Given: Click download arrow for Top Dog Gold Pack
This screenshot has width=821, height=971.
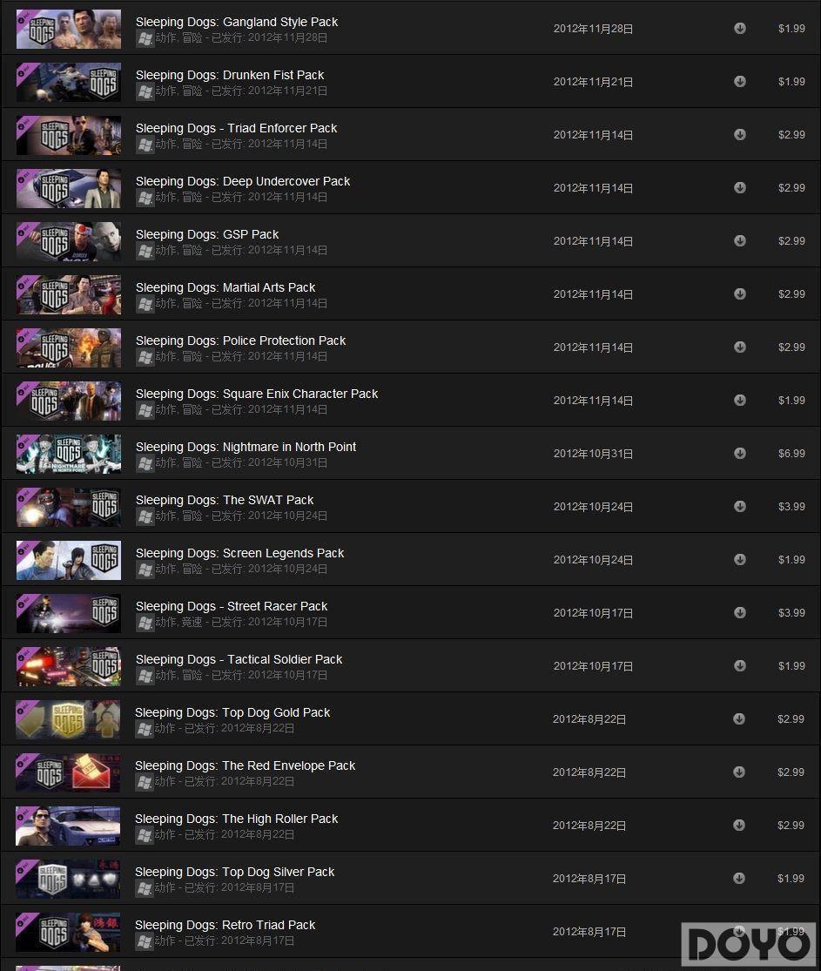Looking at the screenshot, I should (x=738, y=719).
